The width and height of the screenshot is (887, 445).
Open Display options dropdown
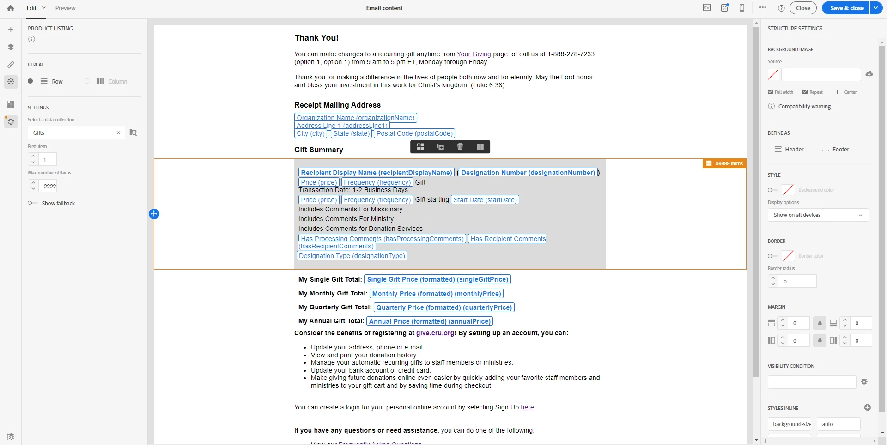(x=818, y=215)
